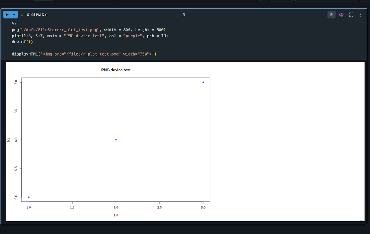Image resolution: width=370 pixels, height=234 pixels.
Task: Click the green success checkmark status
Action: coord(23,15)
